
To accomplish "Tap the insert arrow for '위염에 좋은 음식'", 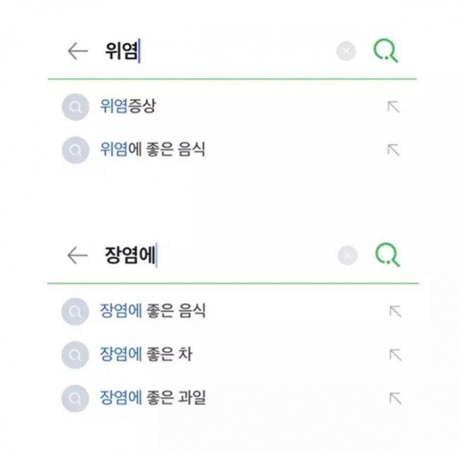I will click(x=393, y=150).
